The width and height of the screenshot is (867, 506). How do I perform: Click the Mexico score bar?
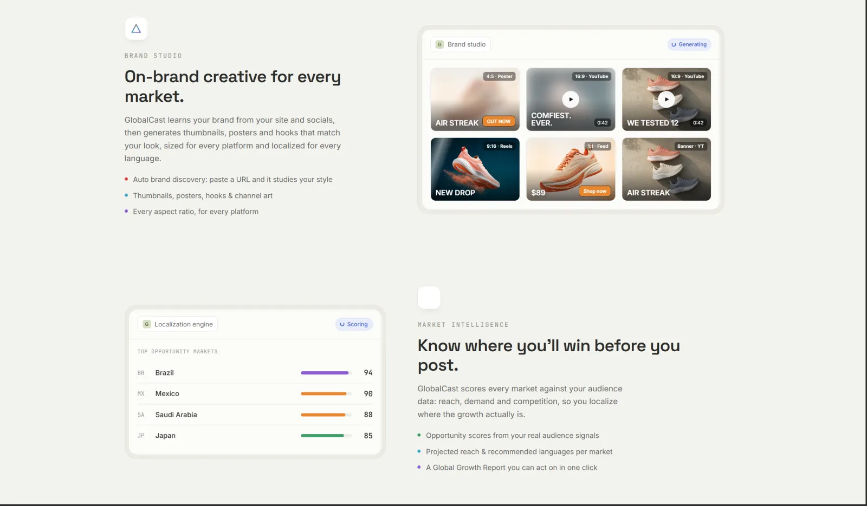[x=326, y=394]
